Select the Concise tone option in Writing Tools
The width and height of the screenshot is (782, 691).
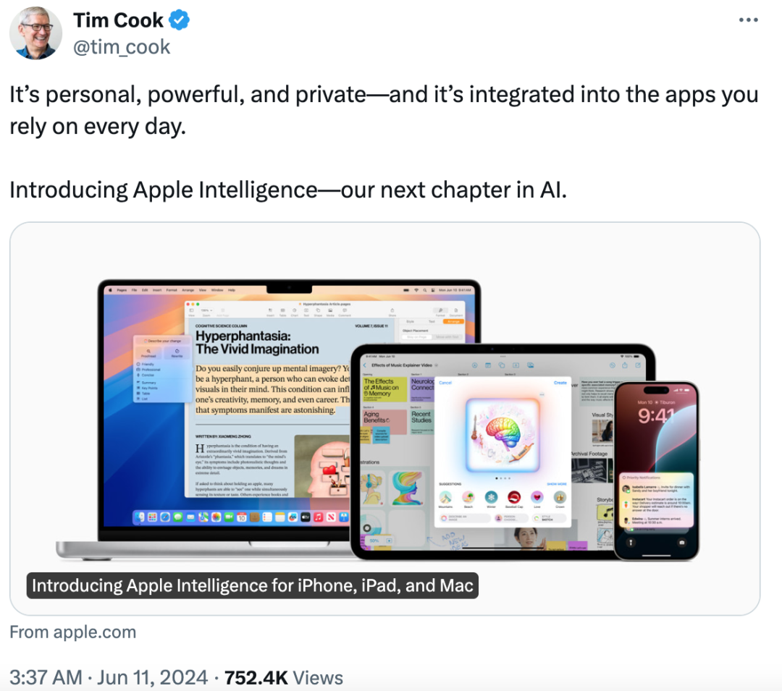(149, 375)
